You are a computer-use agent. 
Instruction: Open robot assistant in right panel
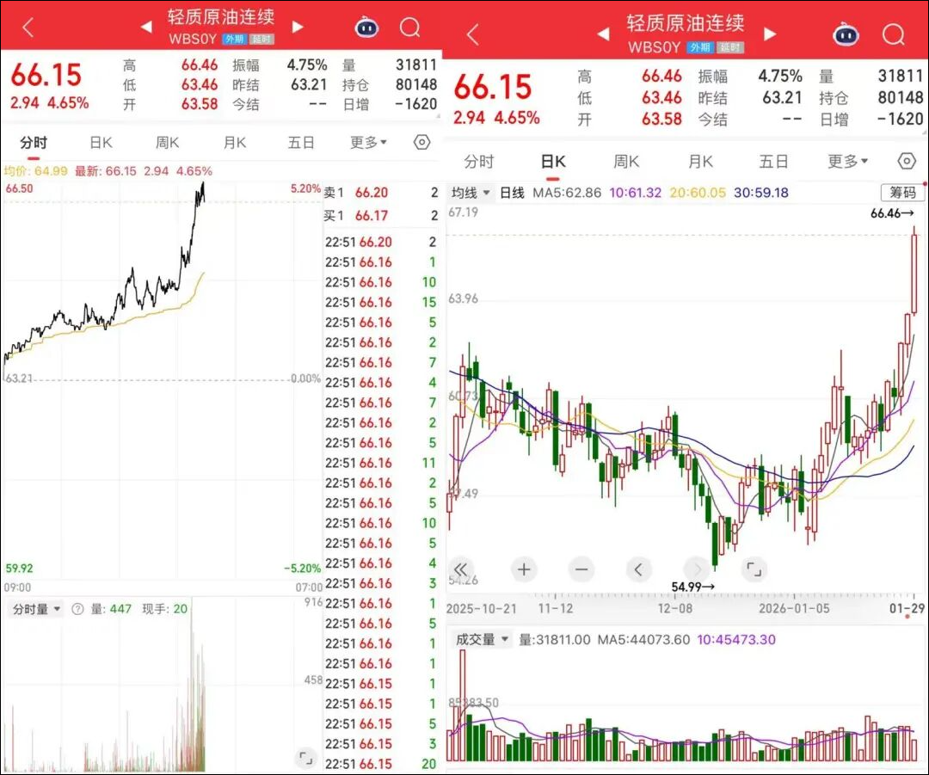(x=846, y=34)
